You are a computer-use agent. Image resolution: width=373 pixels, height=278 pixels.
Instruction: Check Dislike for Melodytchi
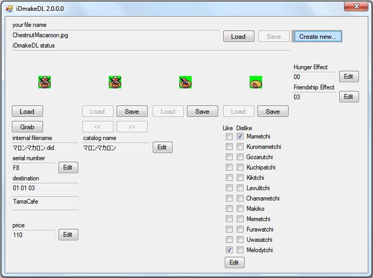[240, 250]
